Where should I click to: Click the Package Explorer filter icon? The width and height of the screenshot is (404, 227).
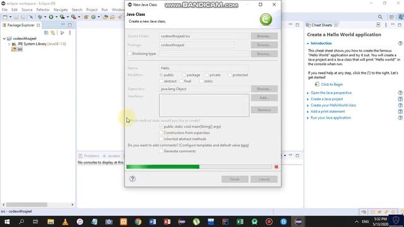coord(62,33)
